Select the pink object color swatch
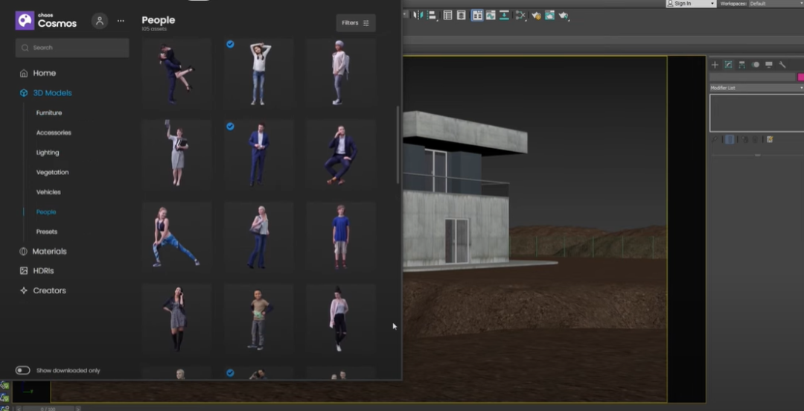The height and width of the screenshot is (411, 804). tap(800, 77)
